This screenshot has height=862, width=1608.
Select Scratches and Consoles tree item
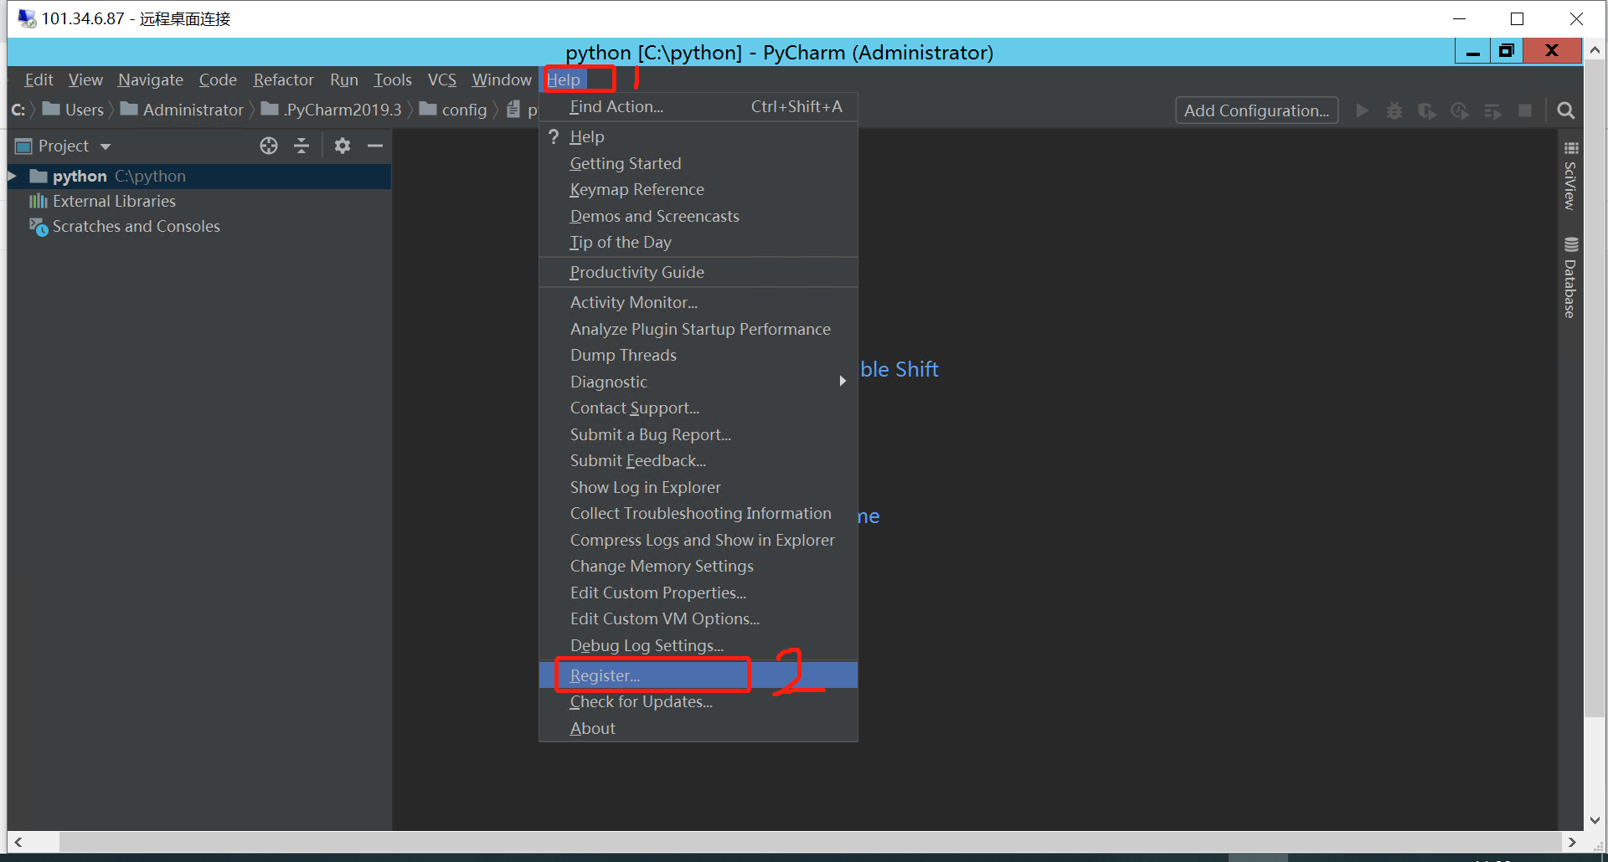136,226
